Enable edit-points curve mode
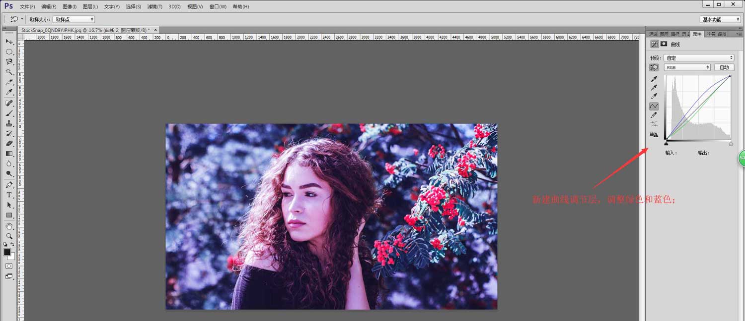 click(x=654, y=106)
